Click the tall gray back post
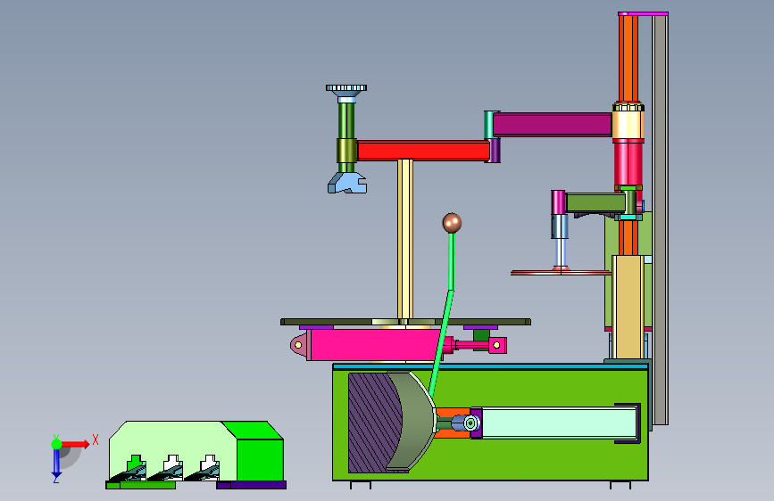Viewport: 774px width, 501px height. coord(660,219)
